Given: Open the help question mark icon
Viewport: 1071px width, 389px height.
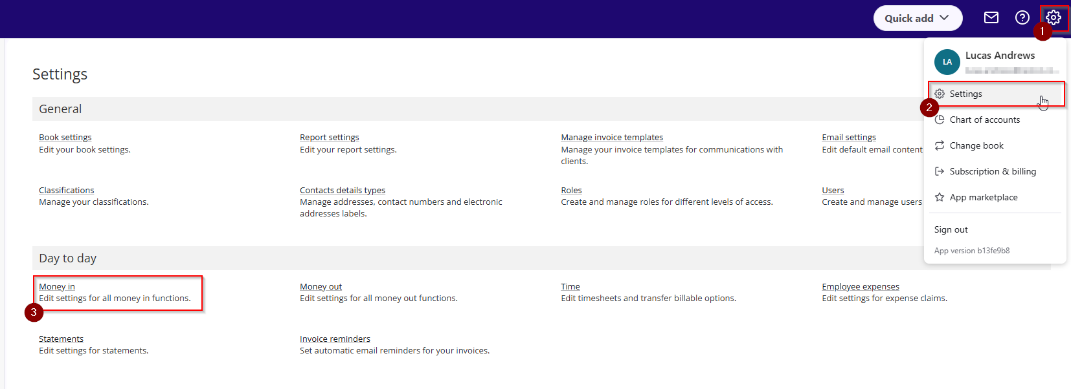Looking at the screenshot, I should coord(1022,17).
